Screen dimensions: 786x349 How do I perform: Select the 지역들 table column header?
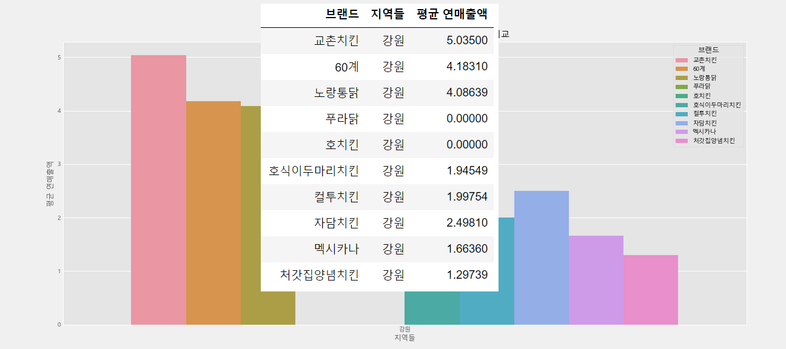(x=388, y=15)
